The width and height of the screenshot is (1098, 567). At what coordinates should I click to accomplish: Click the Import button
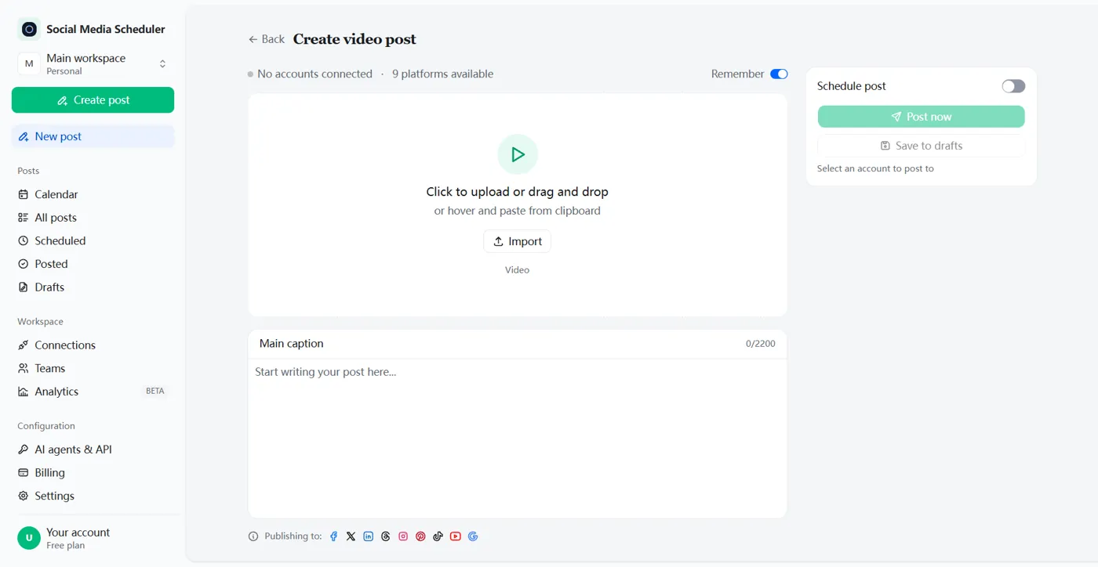click(518, 241)
